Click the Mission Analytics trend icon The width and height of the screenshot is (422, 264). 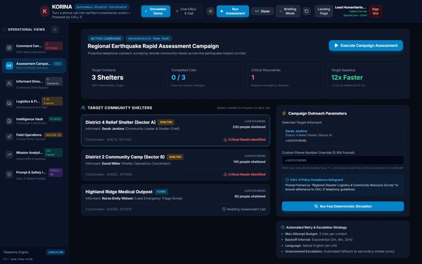tap(9, 155)
